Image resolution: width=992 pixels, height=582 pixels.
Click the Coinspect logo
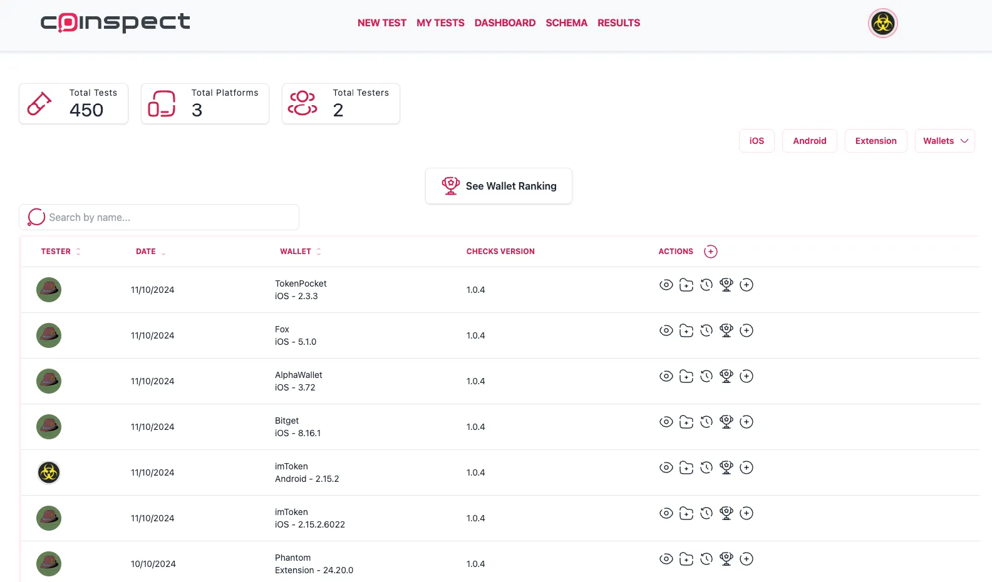tap(115, 23)
